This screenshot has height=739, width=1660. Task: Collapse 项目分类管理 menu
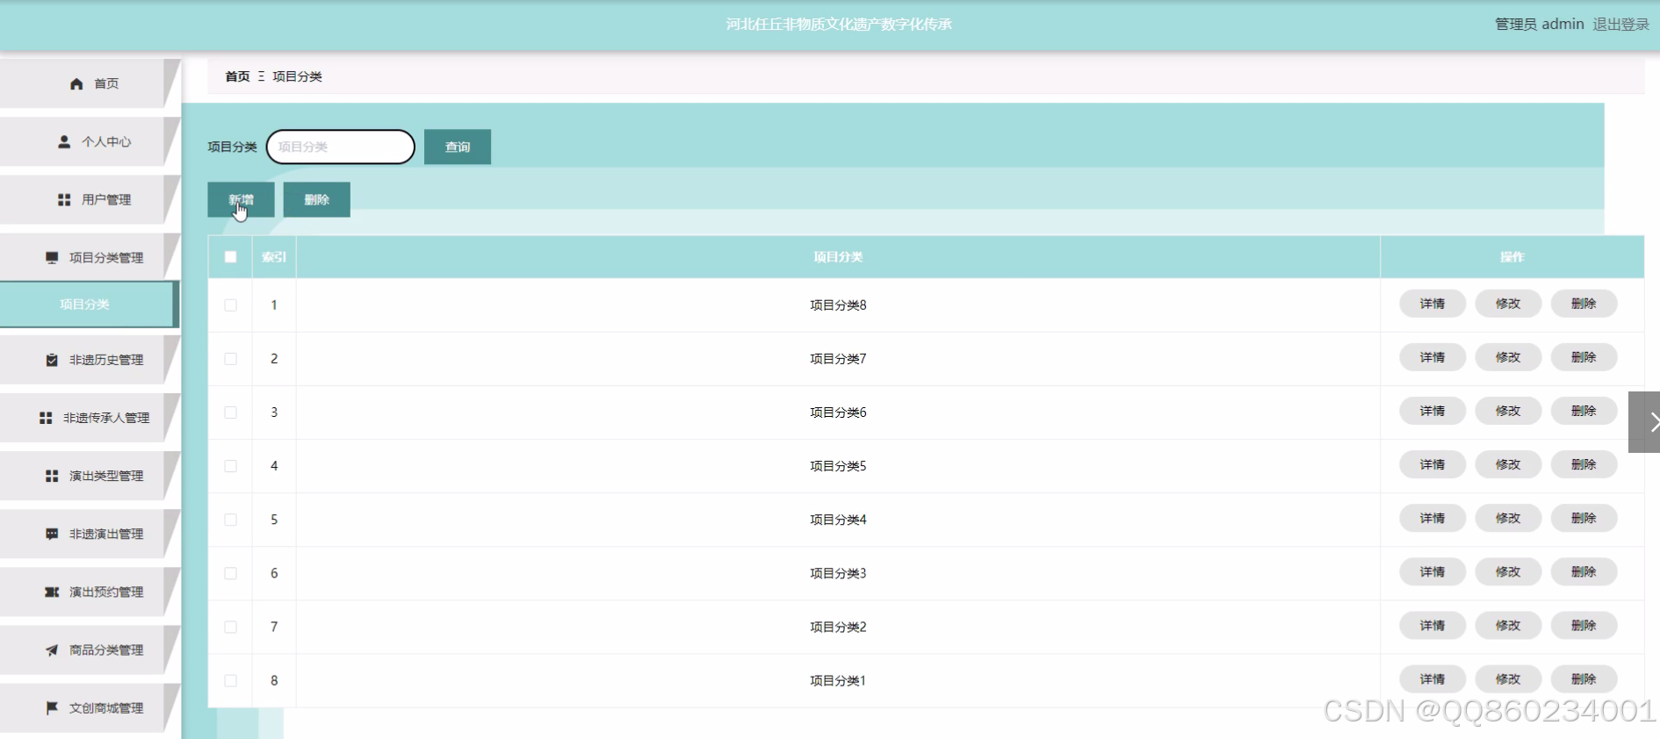click(90, 258)
